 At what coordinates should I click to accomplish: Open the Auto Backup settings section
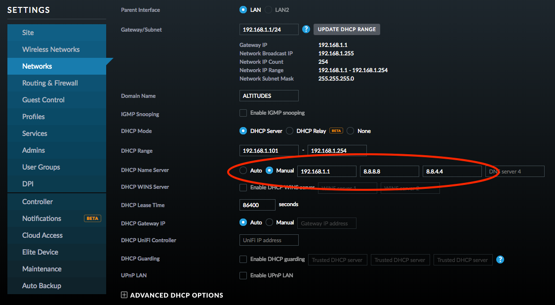pyautogui.click(x=41, y=286)
